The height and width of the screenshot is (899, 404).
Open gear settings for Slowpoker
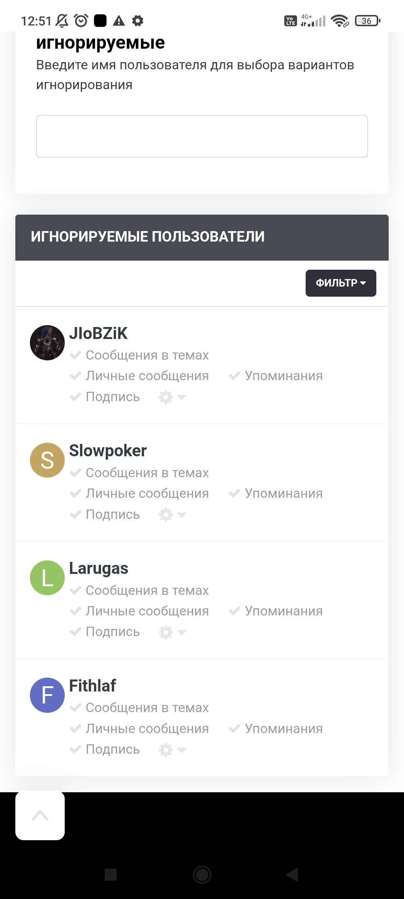[172, 515]
